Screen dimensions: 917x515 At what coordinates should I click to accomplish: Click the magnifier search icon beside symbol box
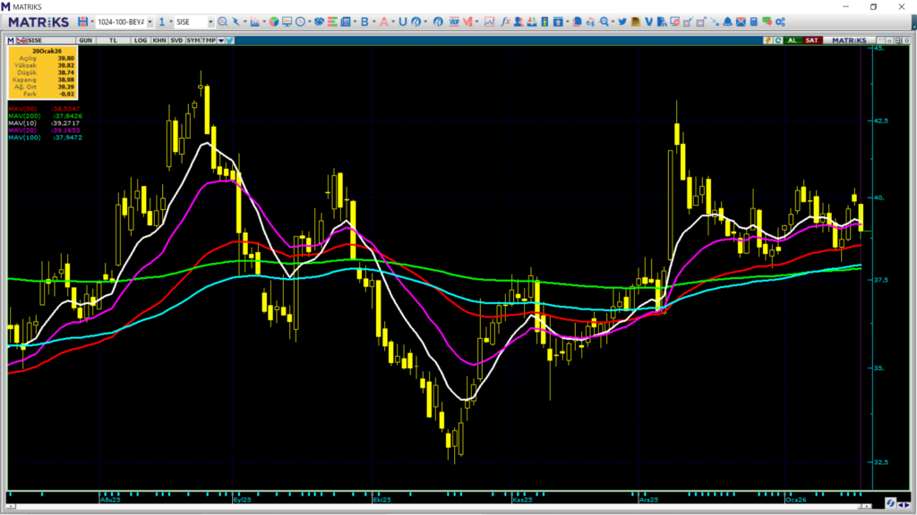pyautogui.click(x=222, y=21)
